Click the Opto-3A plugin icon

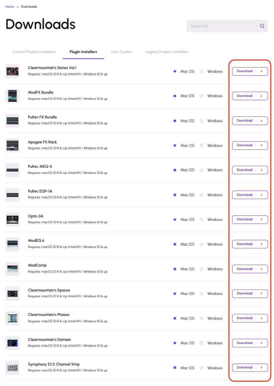point(12,220)
